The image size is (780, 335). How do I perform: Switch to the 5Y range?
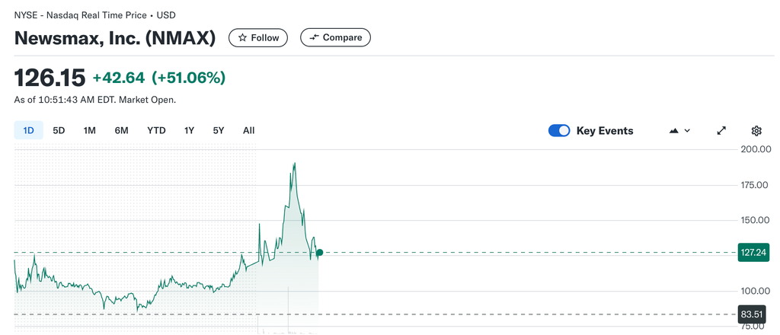tap(219, 131)
